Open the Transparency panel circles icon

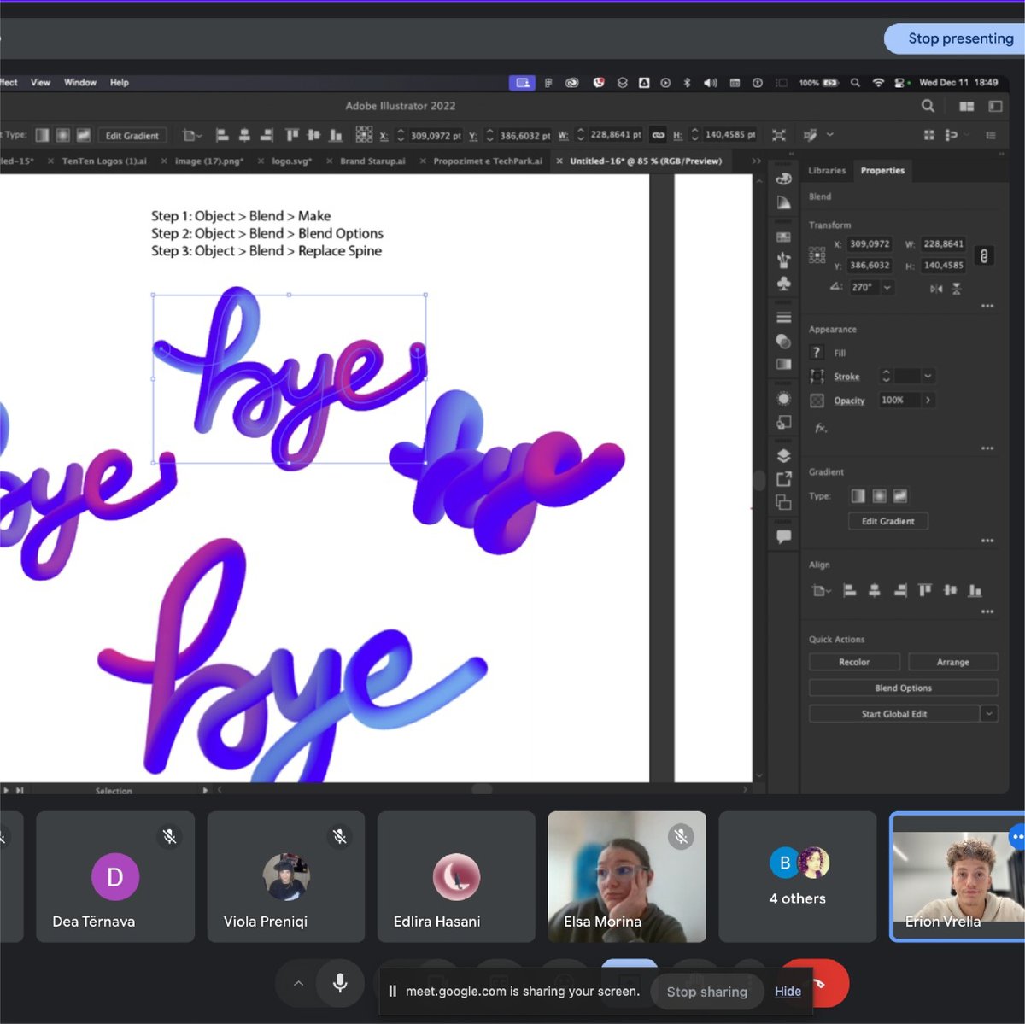coord(783,342)
